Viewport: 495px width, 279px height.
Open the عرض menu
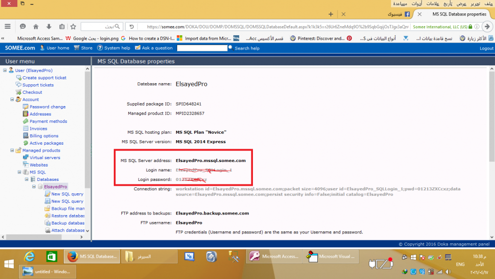[x=461, y=4]
